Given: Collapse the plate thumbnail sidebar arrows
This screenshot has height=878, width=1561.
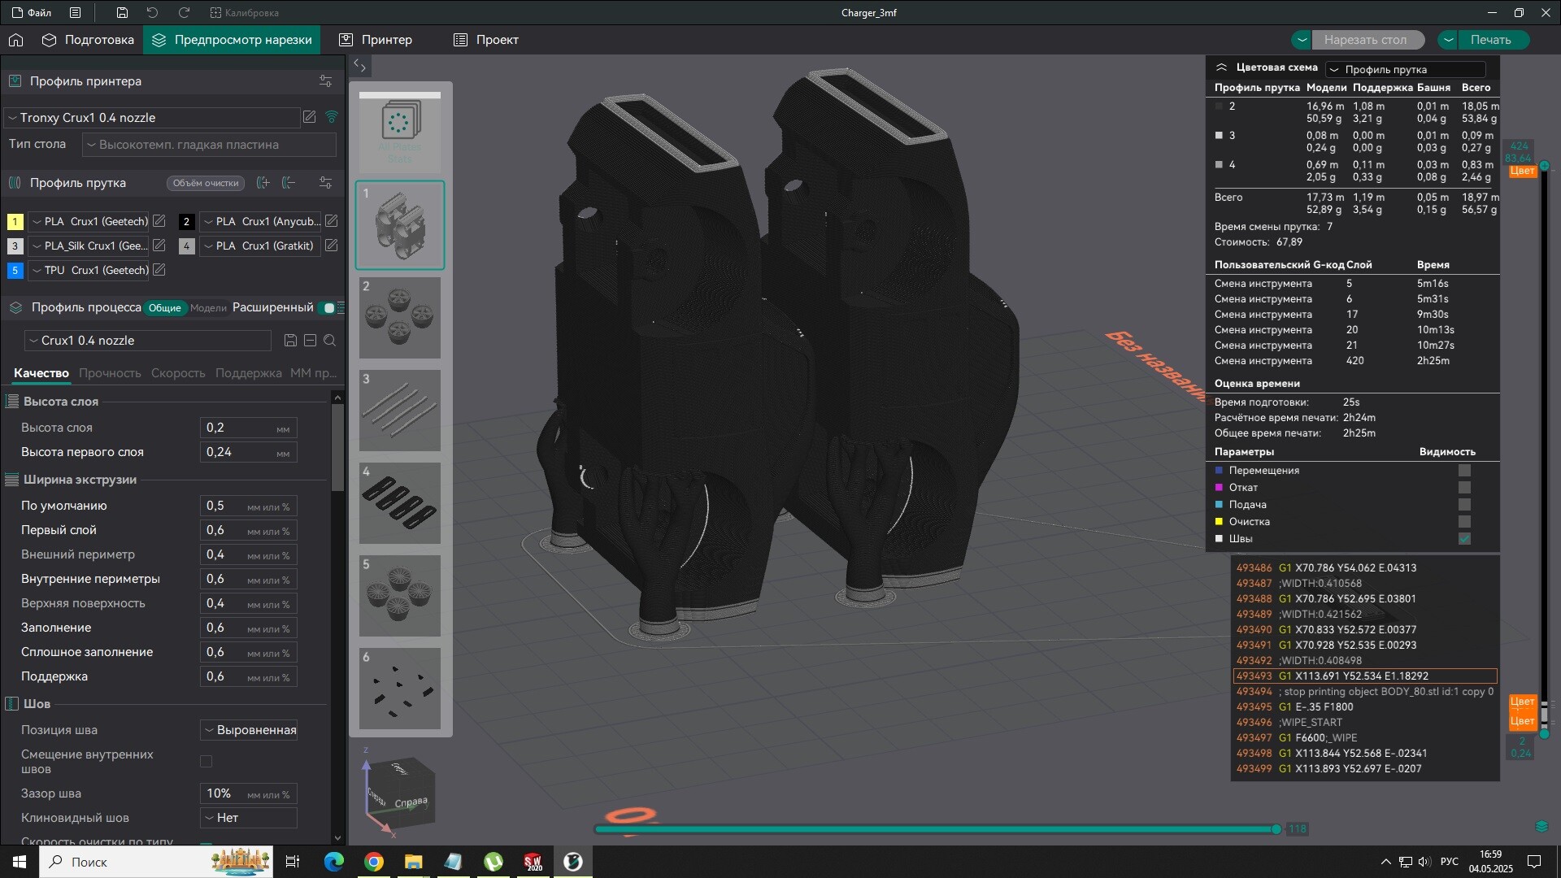Looking at the screenshot, I should coord(359,65).
